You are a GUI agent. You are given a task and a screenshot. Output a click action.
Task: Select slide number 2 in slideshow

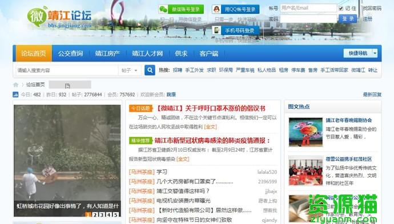pyautogui.click(x=95, y=214)
